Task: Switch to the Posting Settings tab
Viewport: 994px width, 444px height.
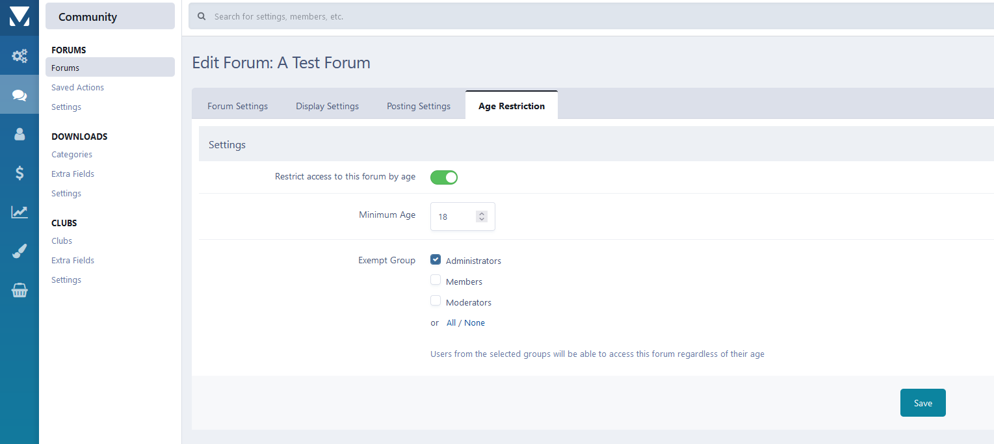Action: point(418,106)
